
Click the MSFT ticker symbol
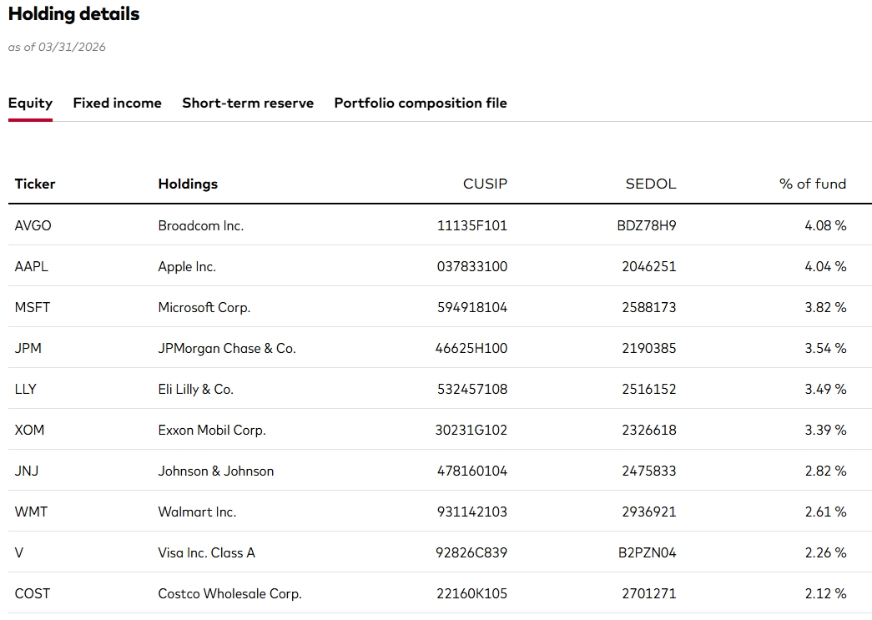(32, 307)
